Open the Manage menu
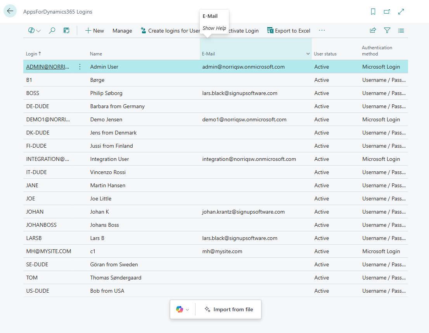The height and width of the screenshot is (333, 429). (122, 31)
